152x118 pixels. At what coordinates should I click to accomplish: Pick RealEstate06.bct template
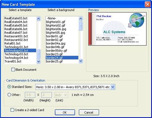[x=20, y=29]
